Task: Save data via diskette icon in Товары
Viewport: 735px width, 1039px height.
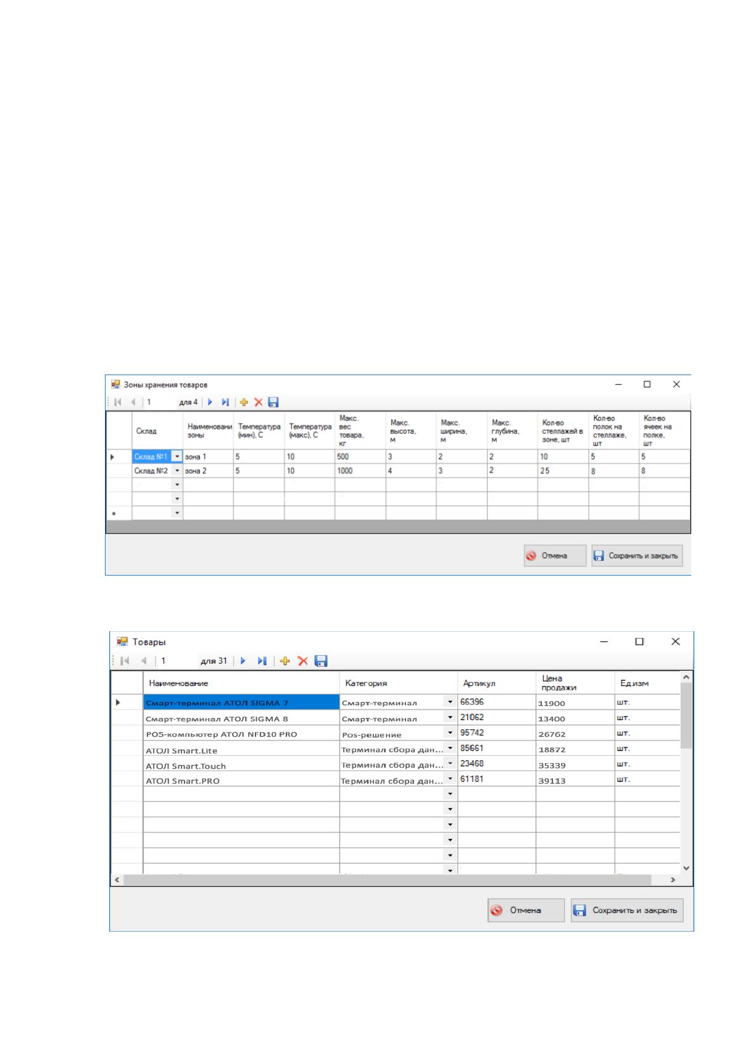Action: pyautogui.click(x=321, y=661)
